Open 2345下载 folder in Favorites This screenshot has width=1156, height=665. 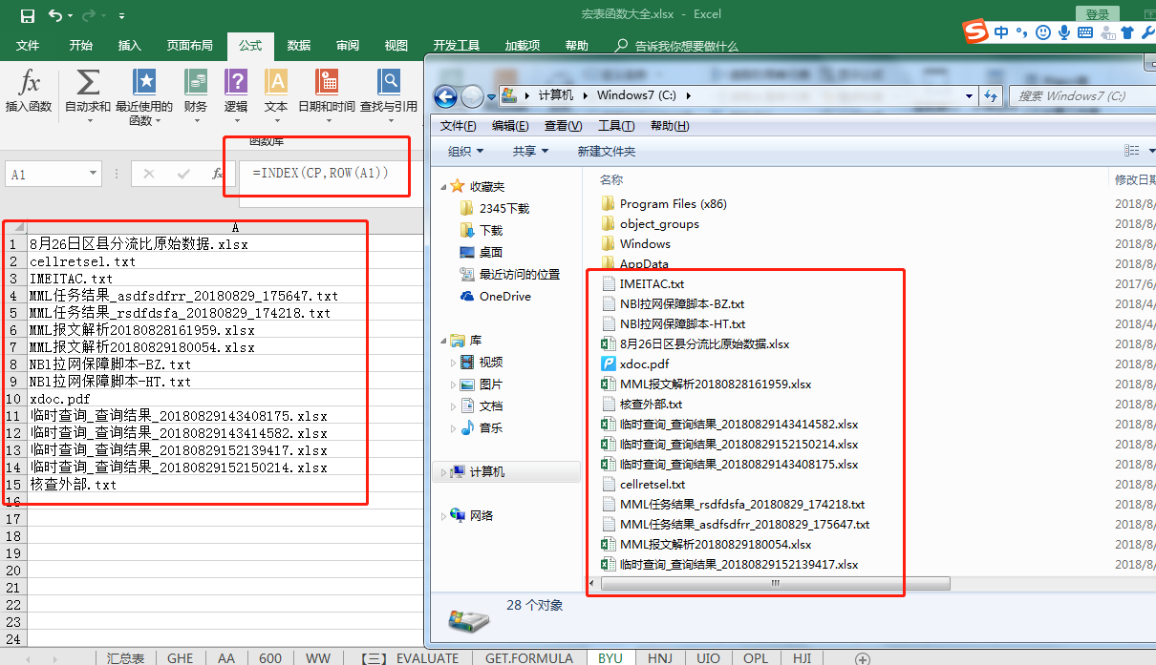tap(495, 208)
